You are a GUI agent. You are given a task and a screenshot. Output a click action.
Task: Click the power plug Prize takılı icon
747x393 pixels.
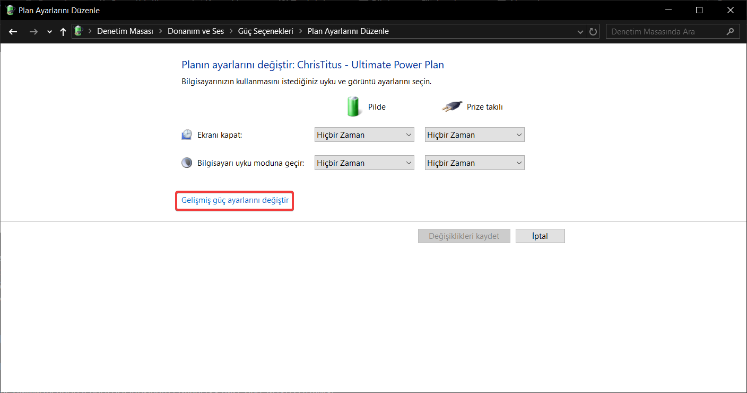452,106
